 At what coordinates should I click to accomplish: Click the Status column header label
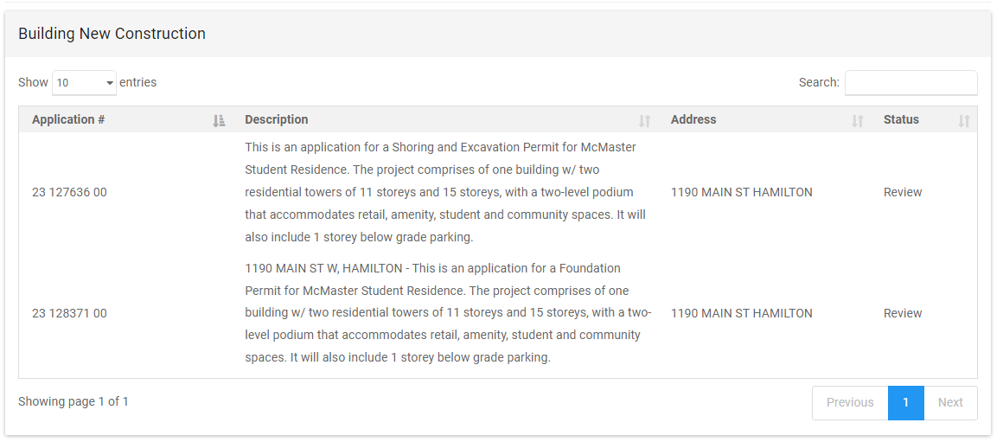(901, 120)
